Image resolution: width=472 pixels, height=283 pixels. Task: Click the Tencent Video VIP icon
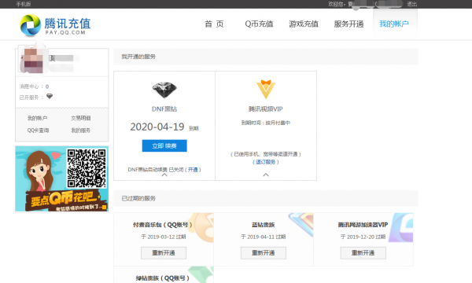point(266,90)
